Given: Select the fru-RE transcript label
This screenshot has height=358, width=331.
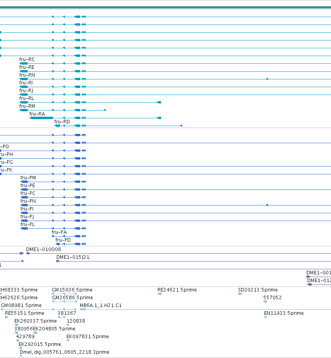Looking at the screenshot, I should pyautogui.click(x=27, y=67).
